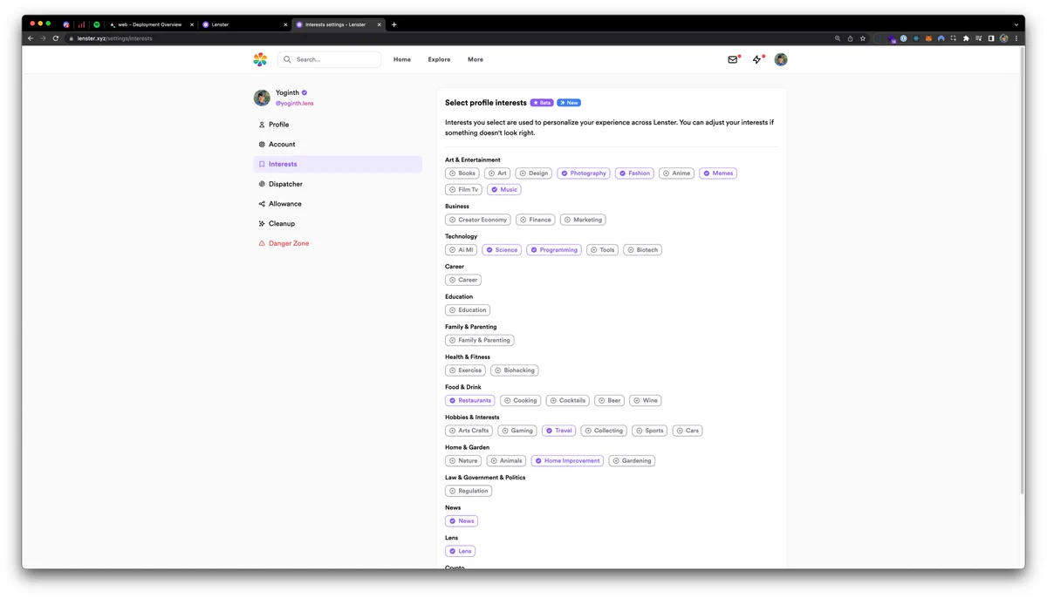This screenshot has width=1047, height=598.
Task: Add the Design interest
Action: pos(534,173)
